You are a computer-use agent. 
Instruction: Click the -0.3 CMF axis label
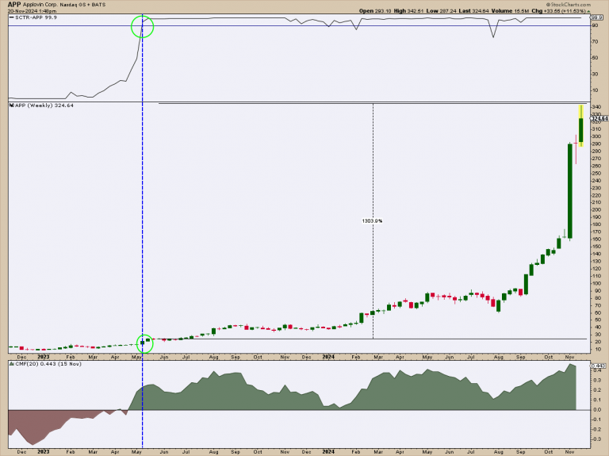(596, 439)
